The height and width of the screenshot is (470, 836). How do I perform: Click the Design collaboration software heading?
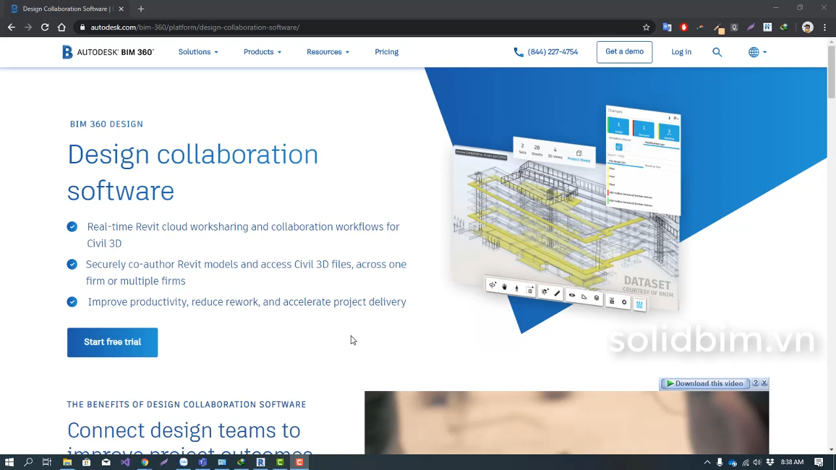193,172
